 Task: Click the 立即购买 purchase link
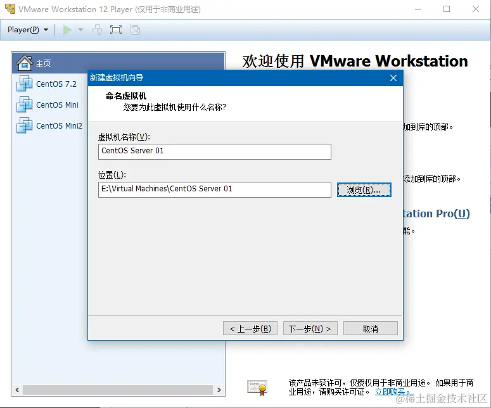coord(392,392)
